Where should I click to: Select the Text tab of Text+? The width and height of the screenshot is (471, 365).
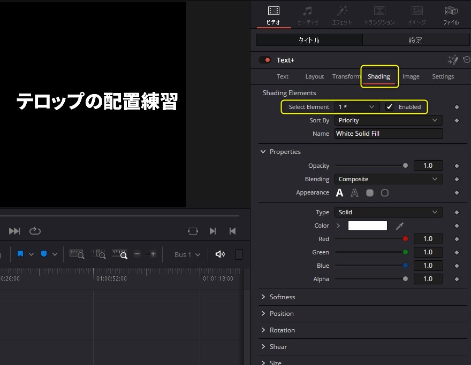(x=283, y=76)
